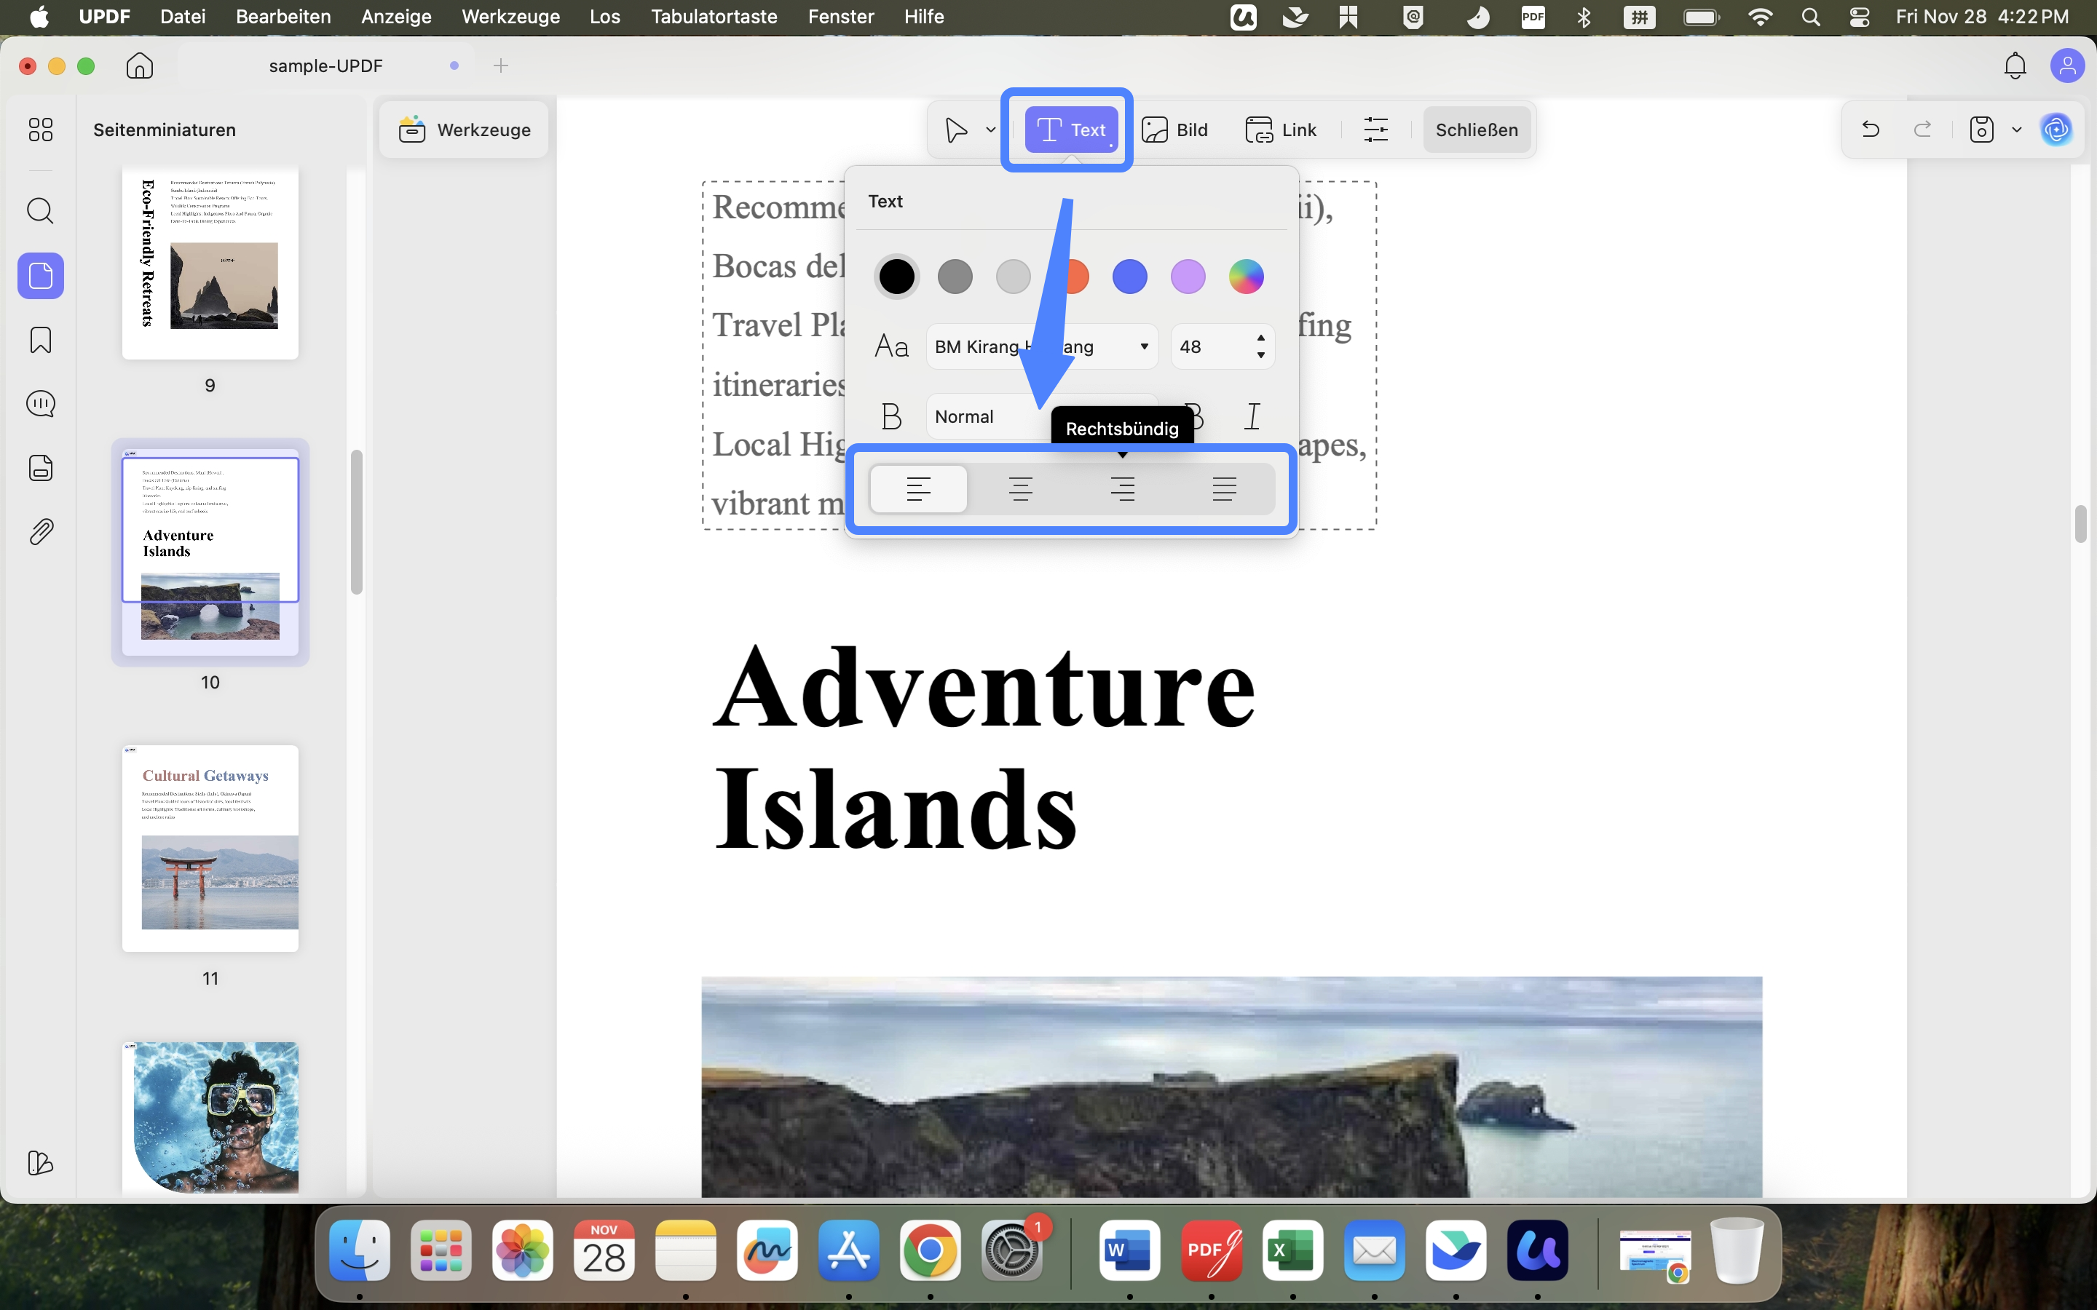Open the Bookmarks panel

[40, 340]
